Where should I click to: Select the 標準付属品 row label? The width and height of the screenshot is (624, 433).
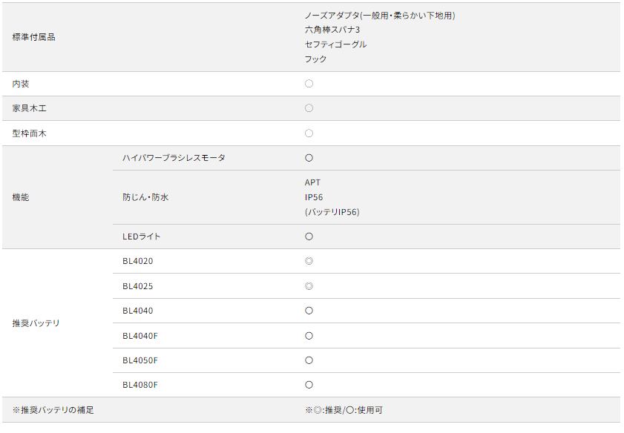click(x=33, y=37)
